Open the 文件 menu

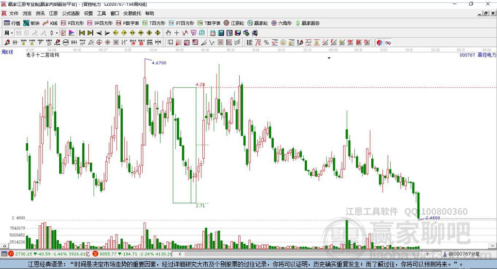point(14,13)
